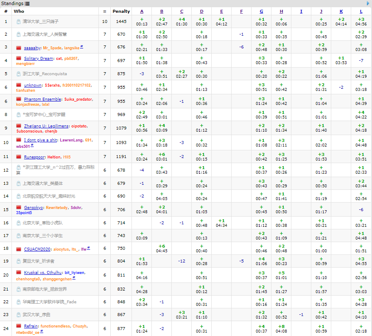This screenshot has width=372, height=336.
Task: Click the ghost icon beside 浙江大学_Reconquista
Action: tap(19, 74)
